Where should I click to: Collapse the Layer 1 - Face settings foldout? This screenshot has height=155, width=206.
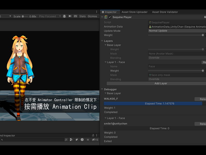[x=105, y=62]
